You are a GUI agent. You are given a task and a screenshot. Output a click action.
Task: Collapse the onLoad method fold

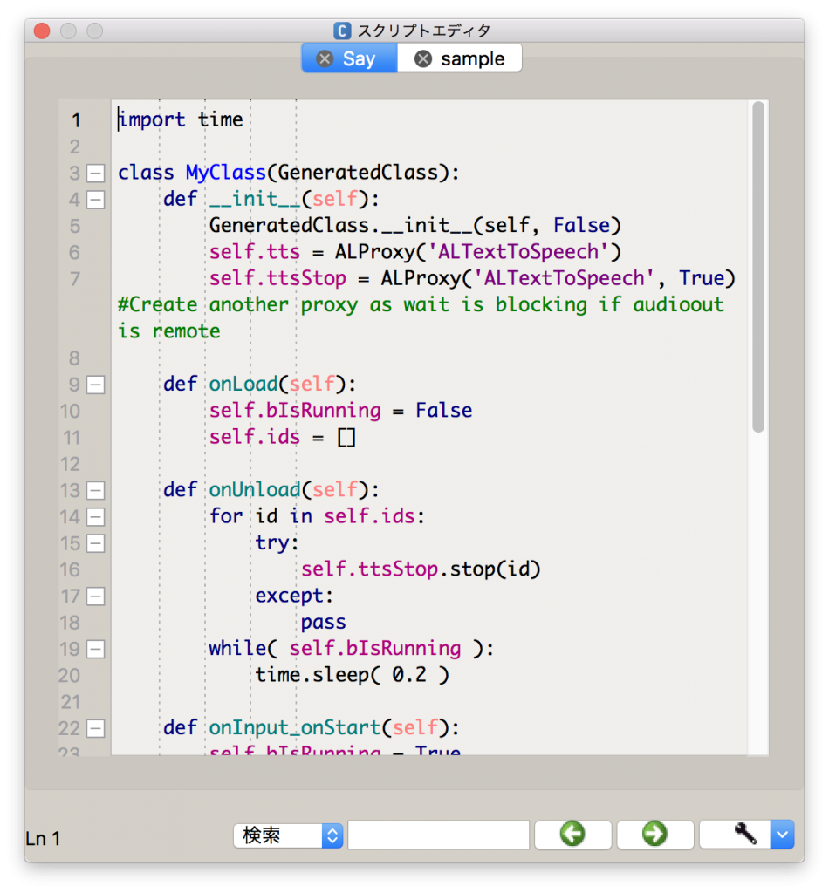pos(96,385)
